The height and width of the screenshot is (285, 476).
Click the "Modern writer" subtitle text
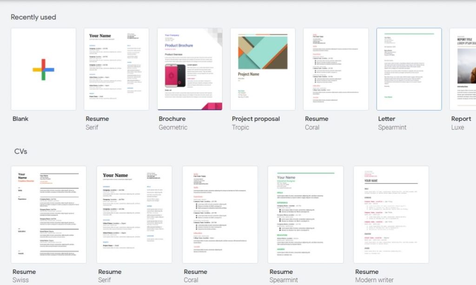(374, 280)
